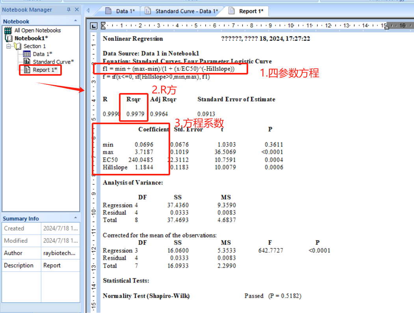Click the Data 1 worksheet icon in tree
This screenshot has height=313, width=414.
pyautogui.click(x=27, y=54)
